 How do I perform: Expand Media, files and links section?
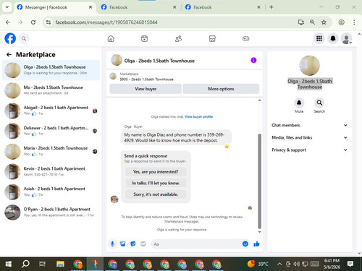click(x=310, y=137)
